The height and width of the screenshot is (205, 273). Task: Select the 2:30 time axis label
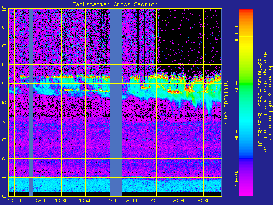click(204, 200)
